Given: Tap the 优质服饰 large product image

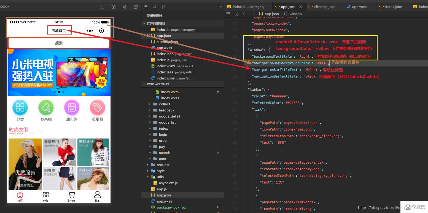Looking at the screenshot, I should tap(25, 164).
